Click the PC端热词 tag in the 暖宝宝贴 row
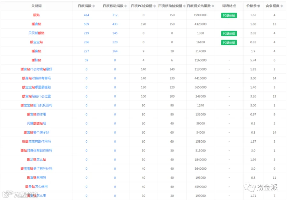 [x=229, y=42]
